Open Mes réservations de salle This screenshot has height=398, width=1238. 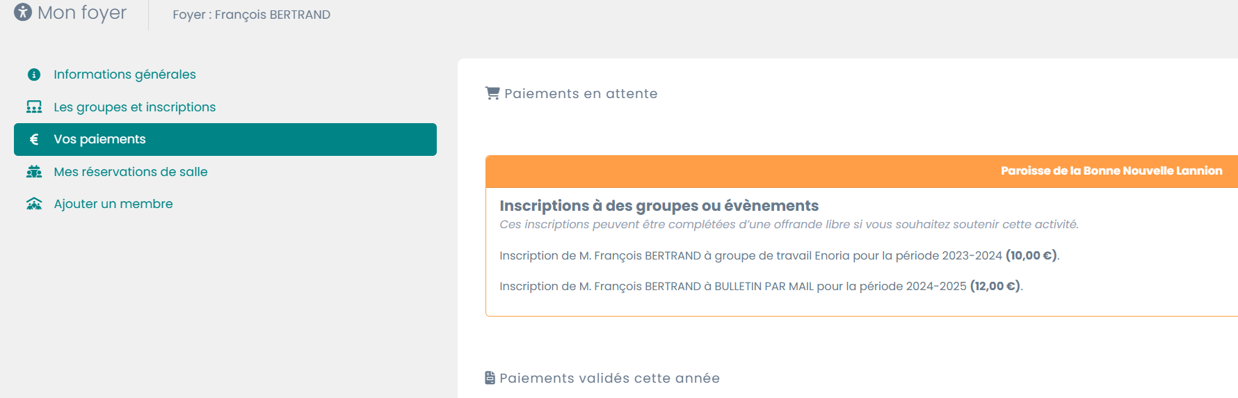[x=130, y=172]
